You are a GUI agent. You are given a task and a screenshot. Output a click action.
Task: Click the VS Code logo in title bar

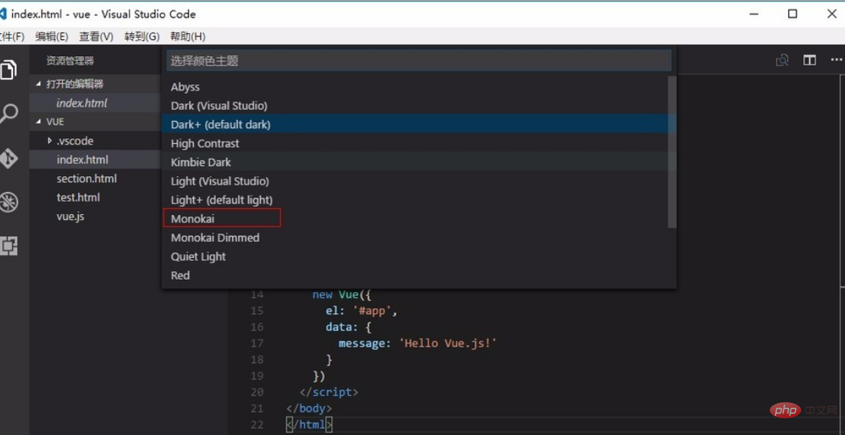(3, 14)
